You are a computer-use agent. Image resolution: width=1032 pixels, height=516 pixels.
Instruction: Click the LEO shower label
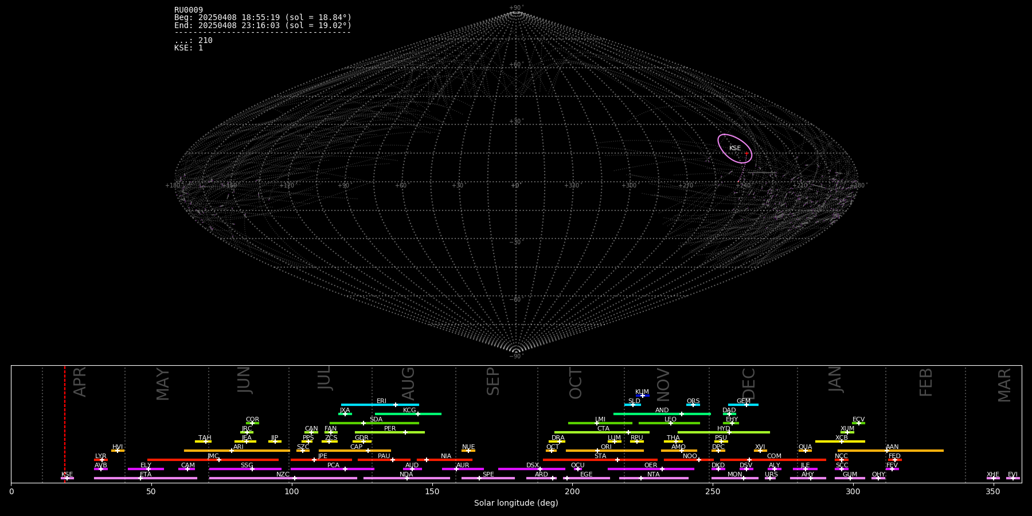coord(670,420)
